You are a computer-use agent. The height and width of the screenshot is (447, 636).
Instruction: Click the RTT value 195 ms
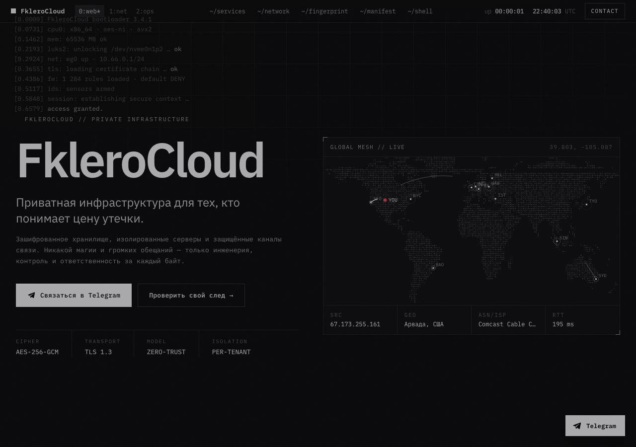tap(563, 324)
